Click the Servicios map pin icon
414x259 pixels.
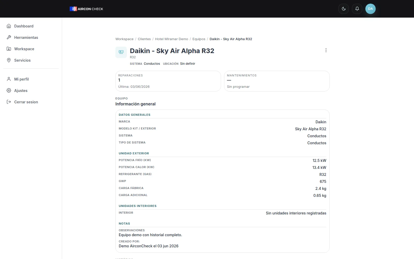[x=9, y=60]
